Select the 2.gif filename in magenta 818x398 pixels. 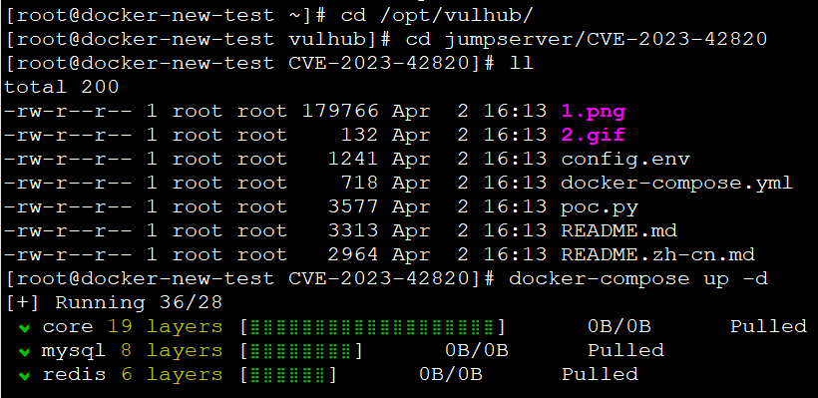[x=594, y=135]
